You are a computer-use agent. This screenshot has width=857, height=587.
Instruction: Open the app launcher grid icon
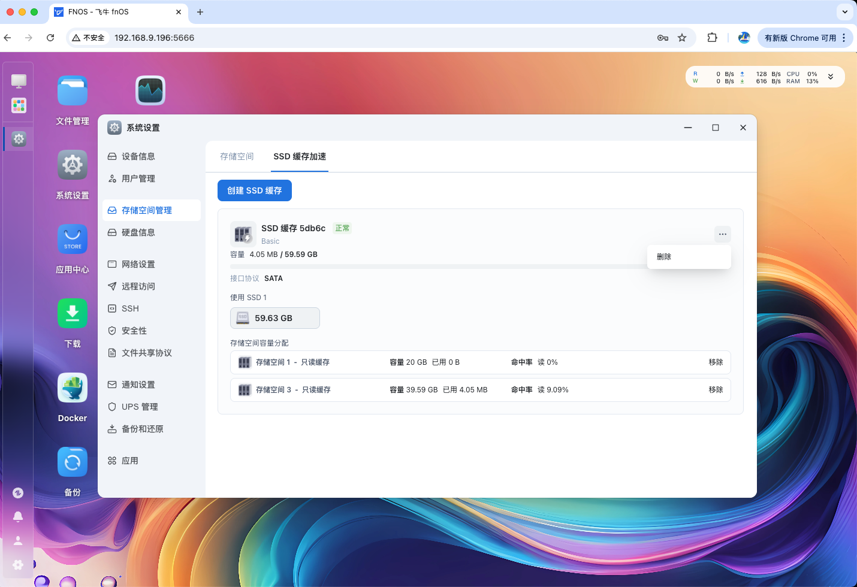point(19,105)
